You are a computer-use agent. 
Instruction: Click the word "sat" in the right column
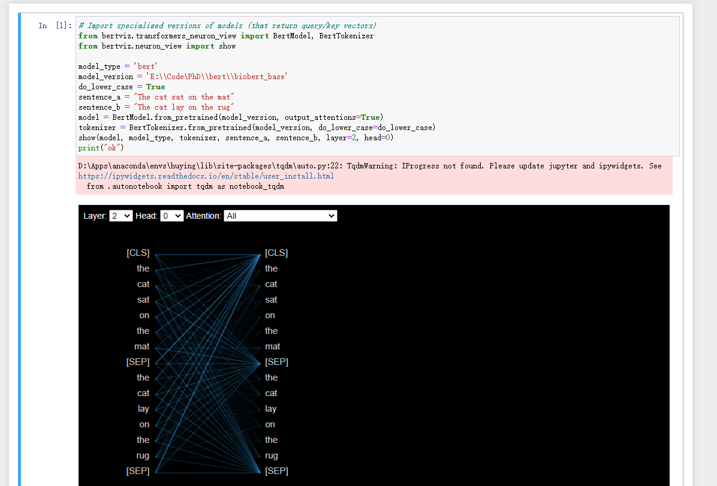(x=270, y=299)
